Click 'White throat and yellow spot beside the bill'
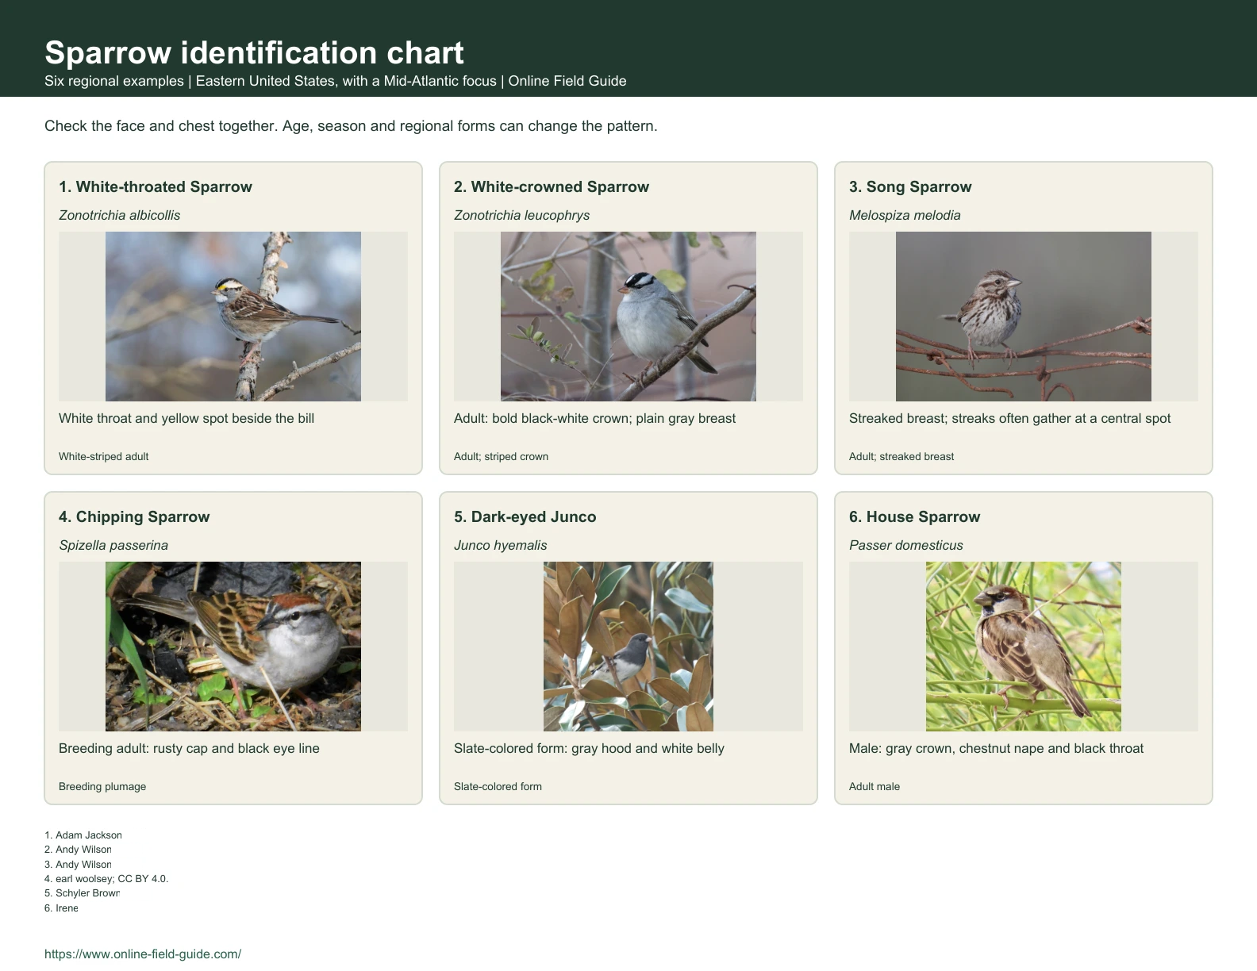This screenshot has height=971, width=1257. coord(186,418)
